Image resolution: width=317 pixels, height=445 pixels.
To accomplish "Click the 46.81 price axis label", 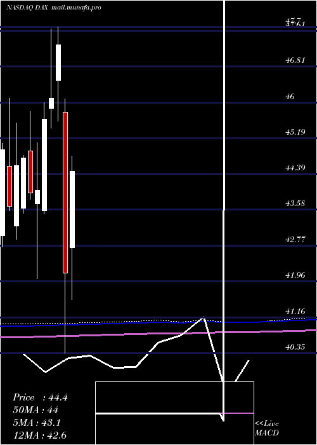I will (295, 60).
